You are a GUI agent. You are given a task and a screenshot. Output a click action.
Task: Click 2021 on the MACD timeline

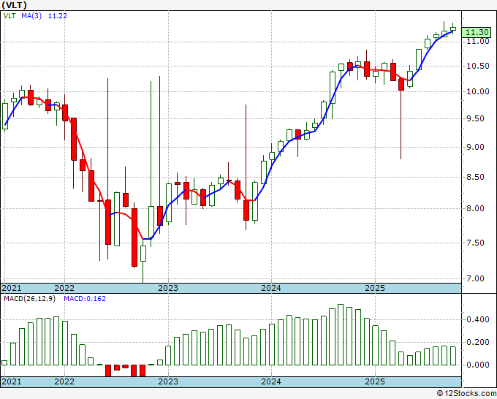pos(12,381)
